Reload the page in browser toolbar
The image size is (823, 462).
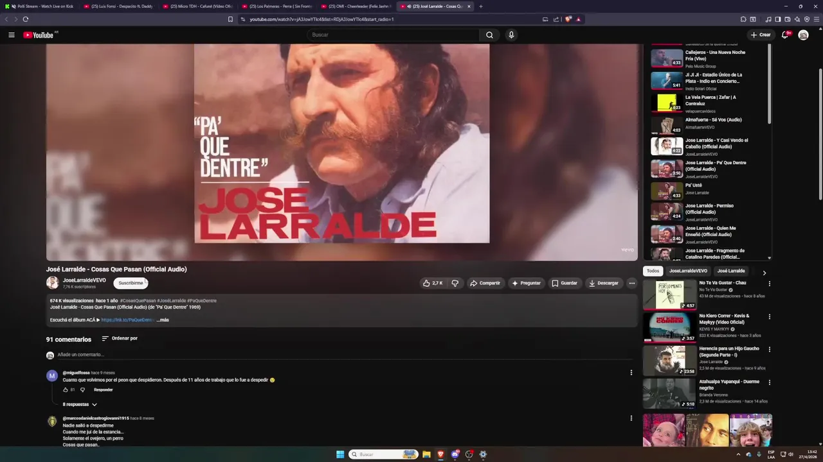tap(25, 19)
